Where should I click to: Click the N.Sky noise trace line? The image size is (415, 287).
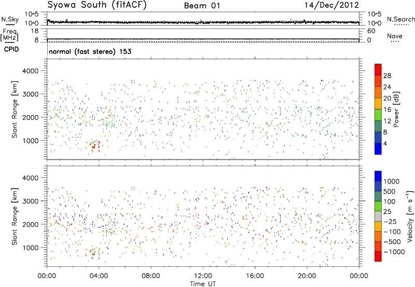tap(203, 22)
